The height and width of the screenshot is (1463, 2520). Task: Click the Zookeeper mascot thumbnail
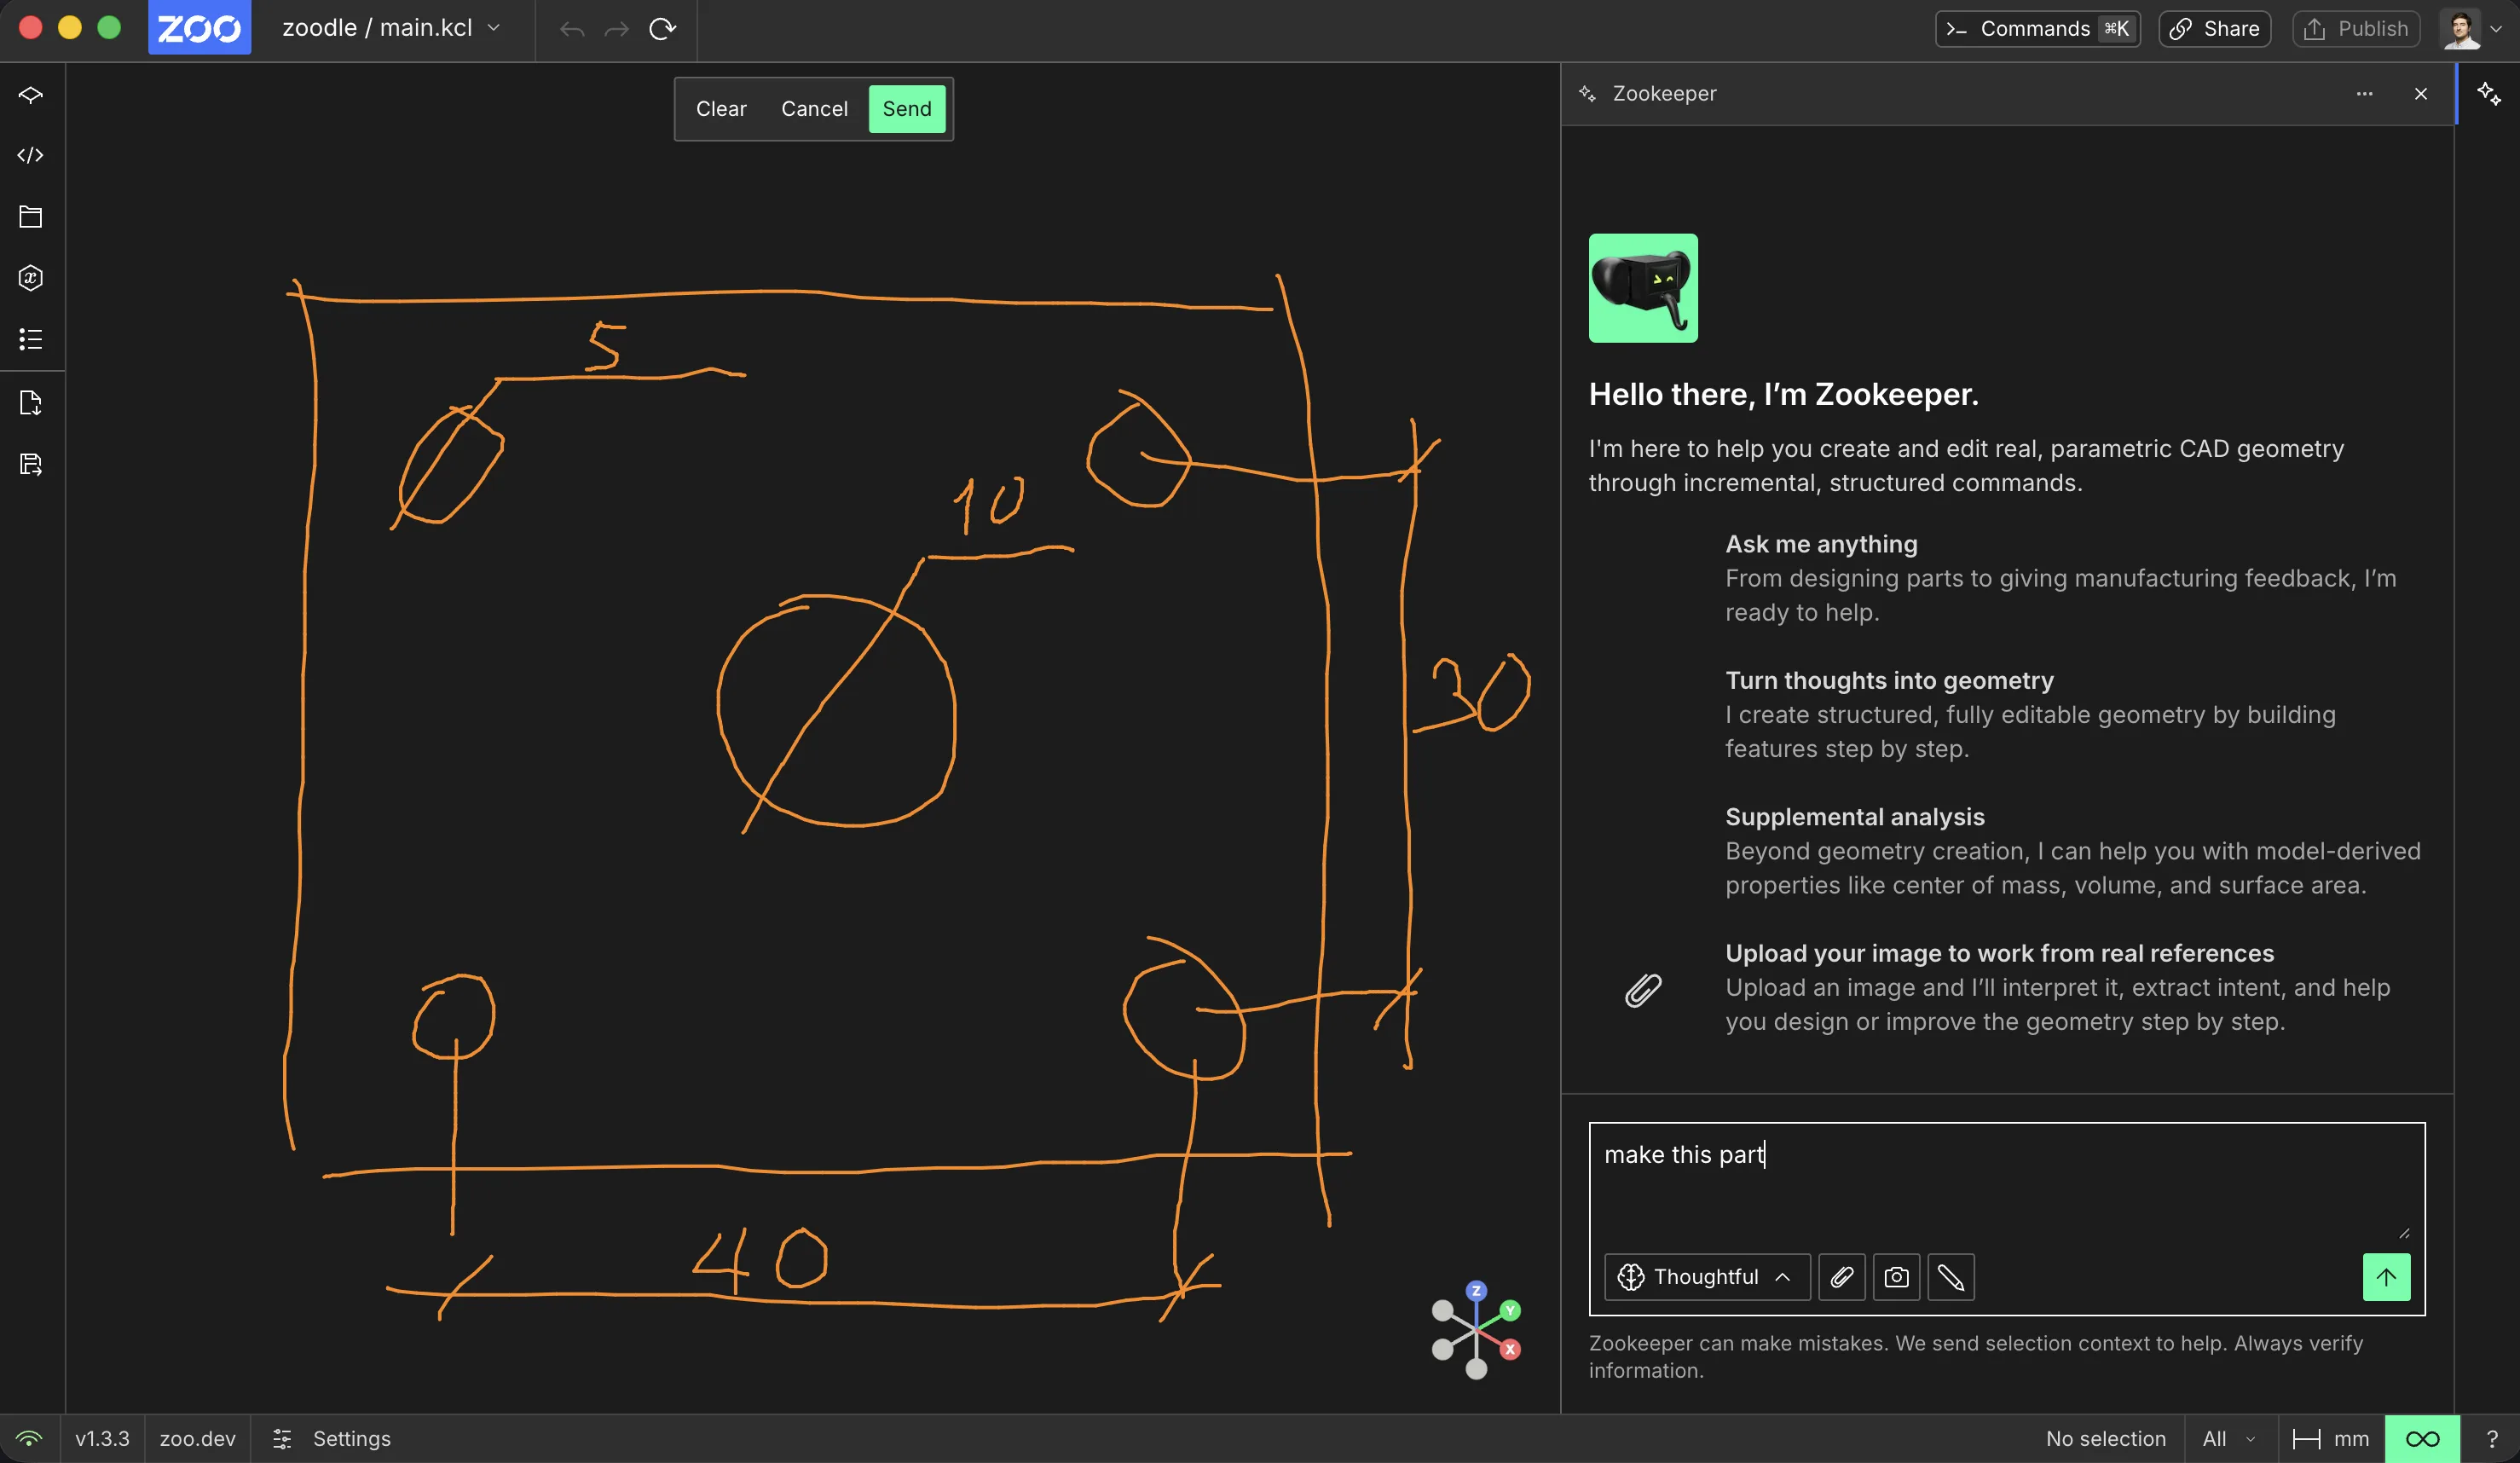pos(1643,288)
